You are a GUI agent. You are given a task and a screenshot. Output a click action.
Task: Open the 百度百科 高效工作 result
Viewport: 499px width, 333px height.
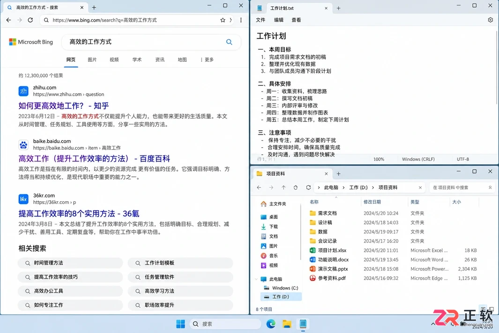coord(94,159)
